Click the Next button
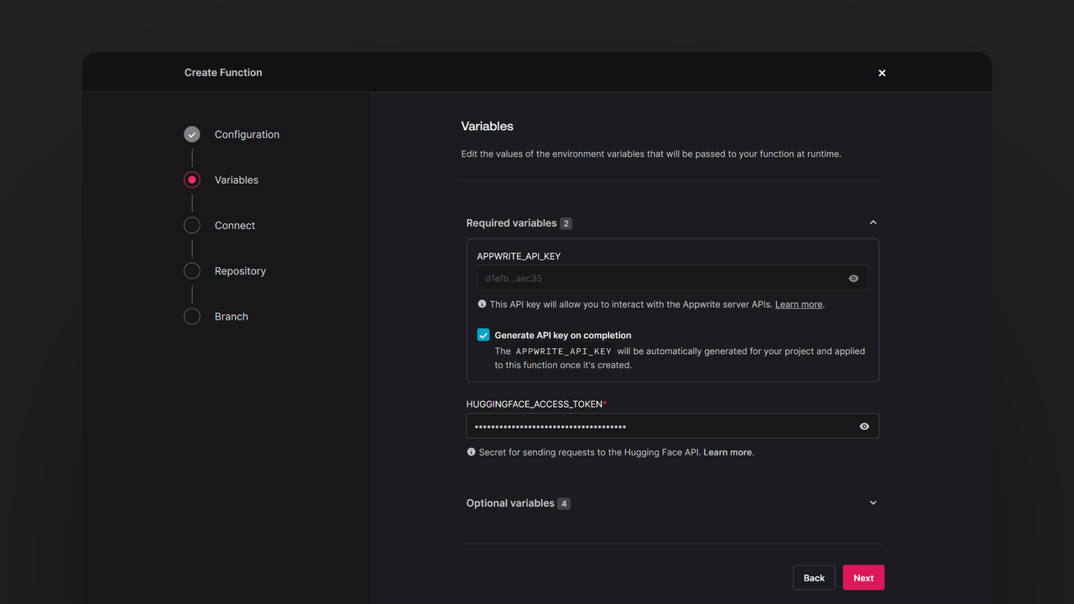 point(863,578)
